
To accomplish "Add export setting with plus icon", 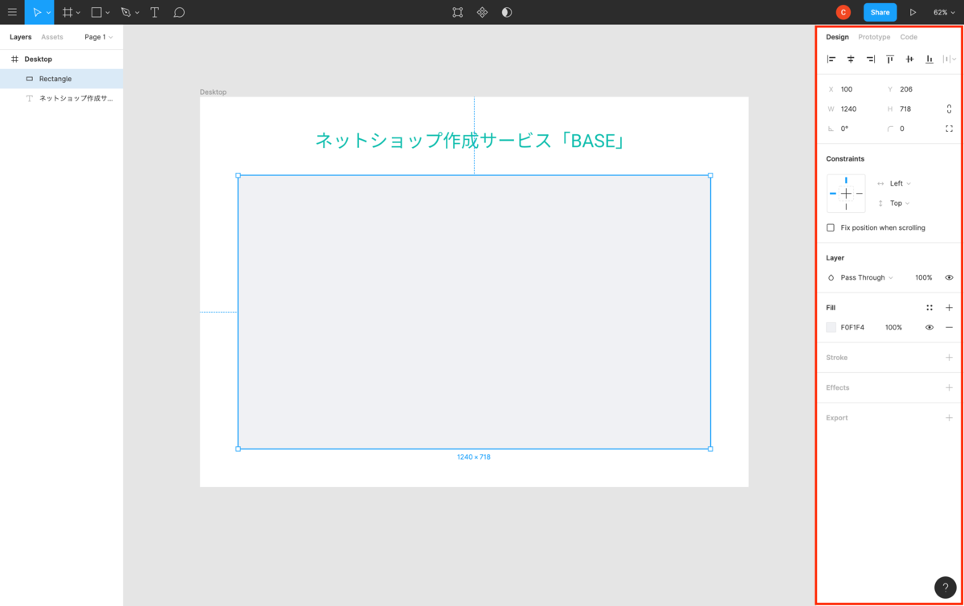I will pos(949,418).
